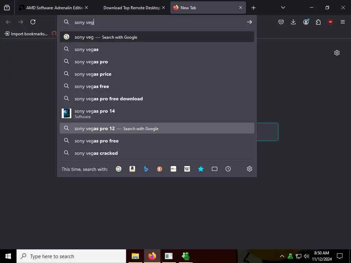351x263 pixels.
Task: Go back to the previous page
Action: pyautogui.click(x=8, y=22)
